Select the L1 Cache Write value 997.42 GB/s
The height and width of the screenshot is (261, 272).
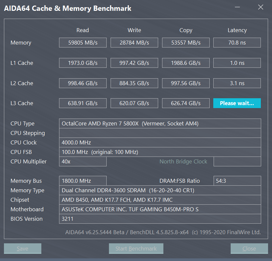click(134, 63)
